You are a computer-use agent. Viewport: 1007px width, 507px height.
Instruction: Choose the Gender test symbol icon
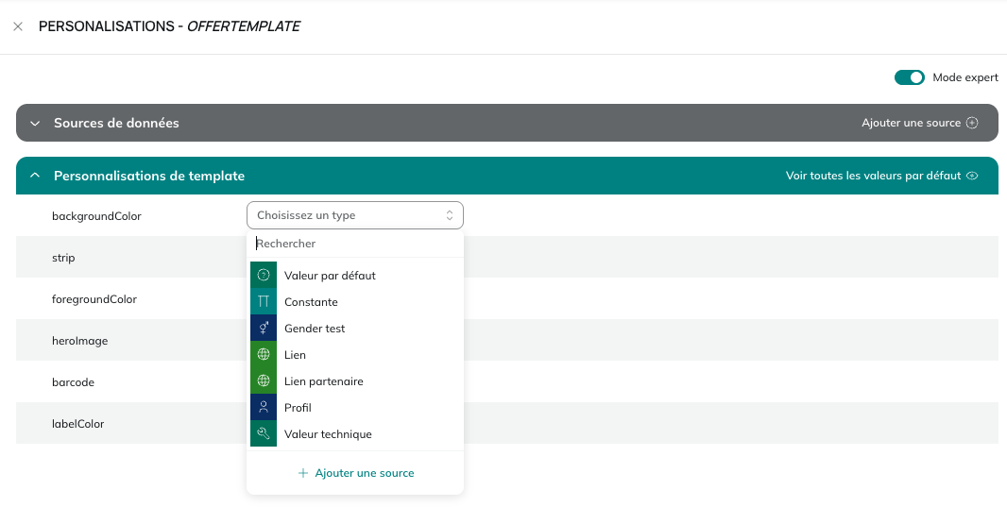[264, 328]
